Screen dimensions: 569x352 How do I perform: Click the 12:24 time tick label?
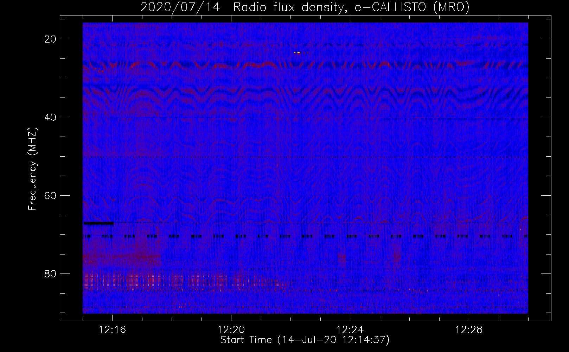[x=350, y=330]
